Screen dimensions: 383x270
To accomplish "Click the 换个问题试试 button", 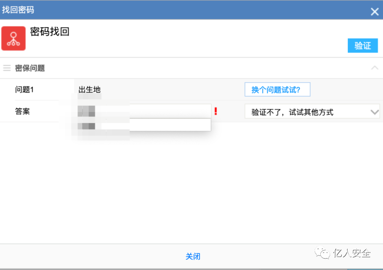I will point(277,89).
